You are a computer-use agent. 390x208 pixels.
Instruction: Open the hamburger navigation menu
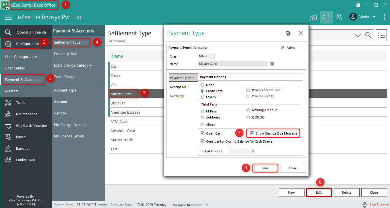8,17
